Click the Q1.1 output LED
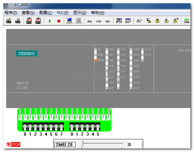This screenshot has height=152, width=194. [142, 55]
